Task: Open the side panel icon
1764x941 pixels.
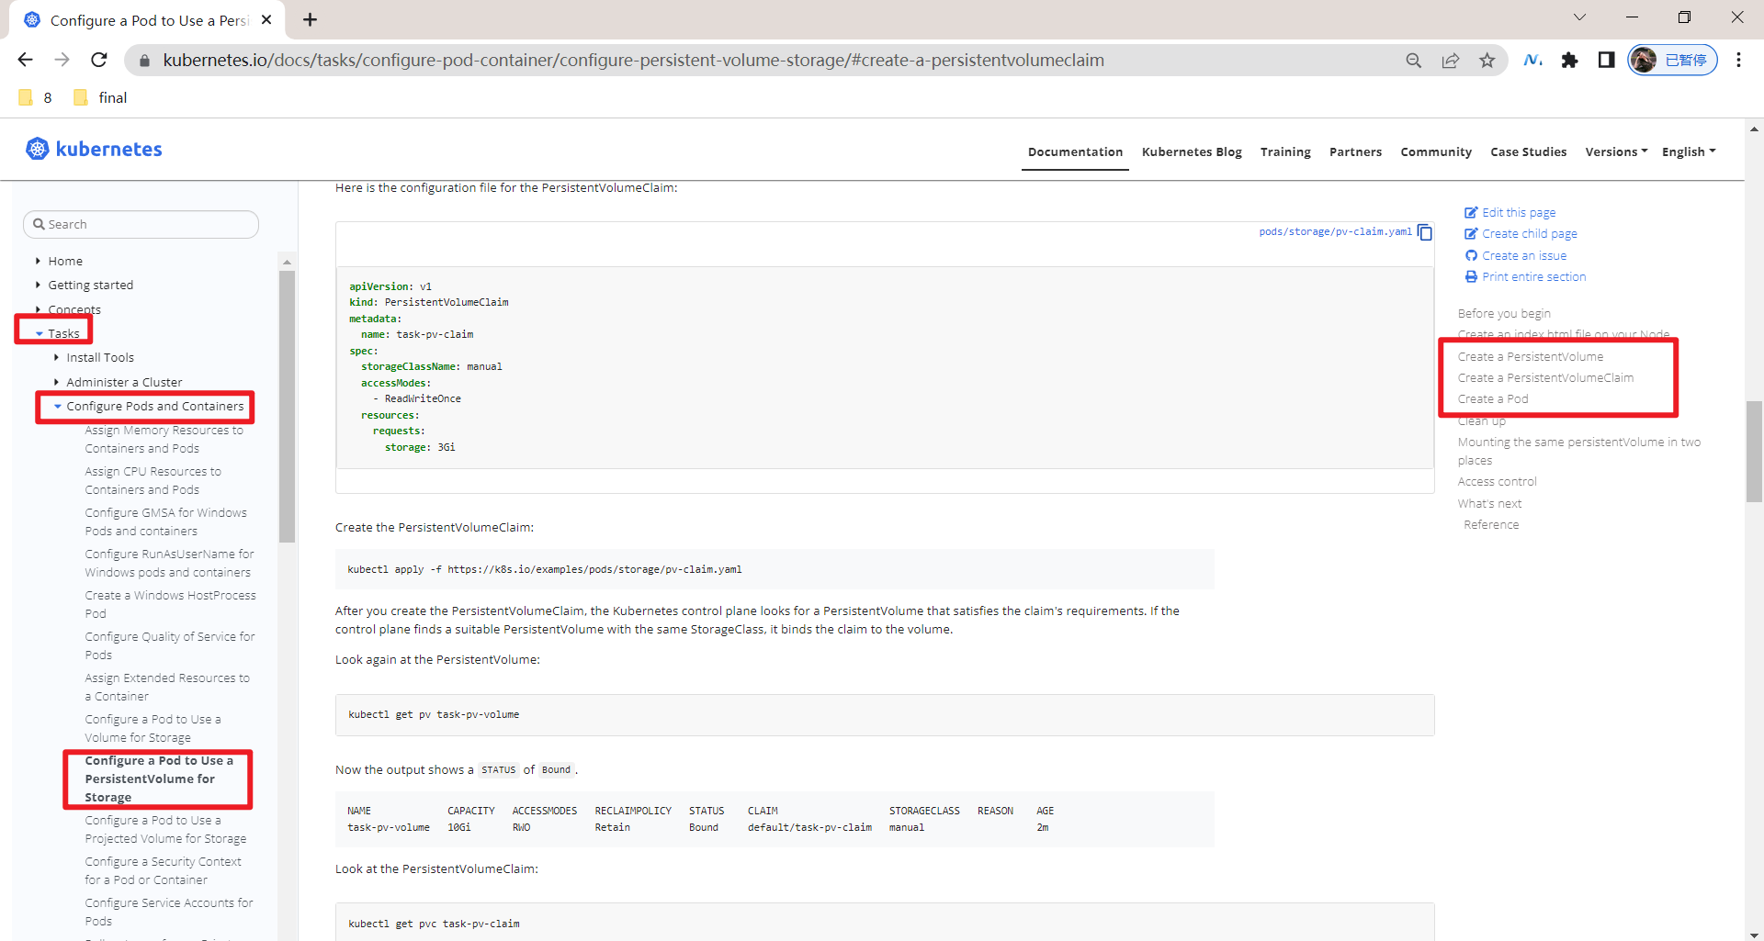Action: coord(1606,61)
